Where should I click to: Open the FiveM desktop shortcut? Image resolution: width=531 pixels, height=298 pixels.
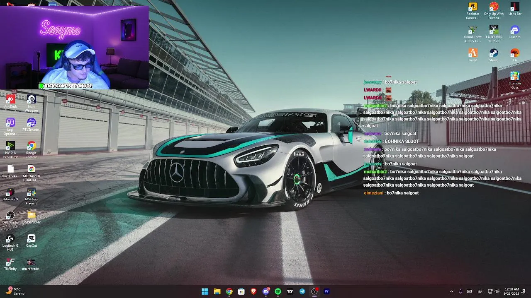(473, 55)
